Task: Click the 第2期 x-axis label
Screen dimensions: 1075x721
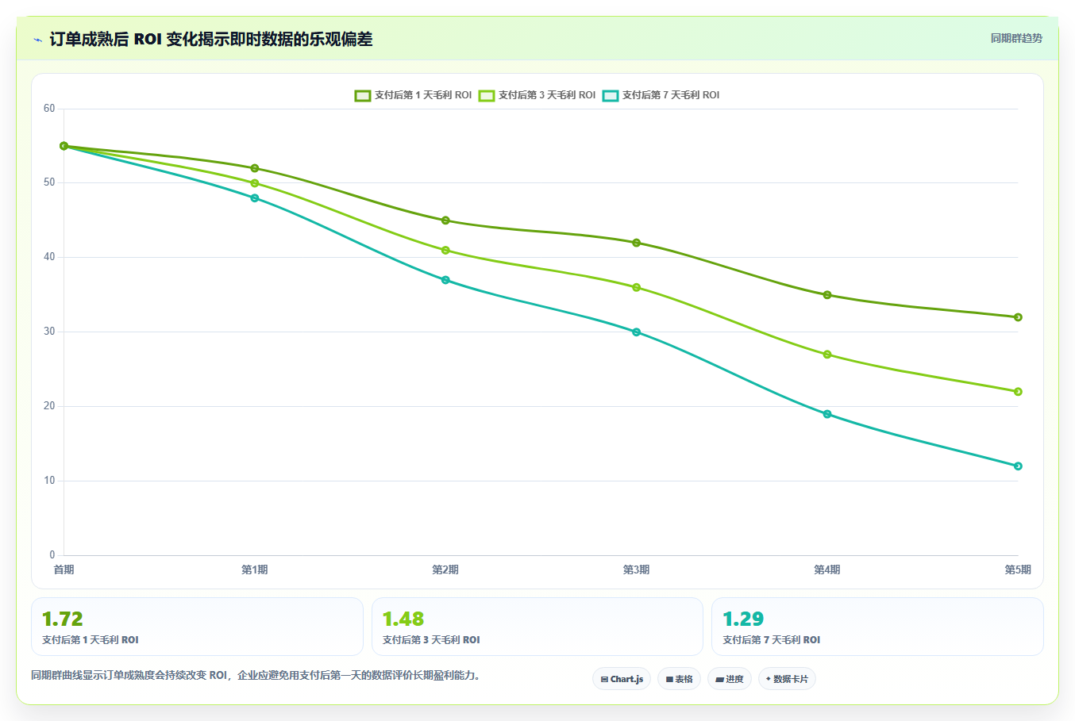Action: pyautogui.click(x=445, y=570)
